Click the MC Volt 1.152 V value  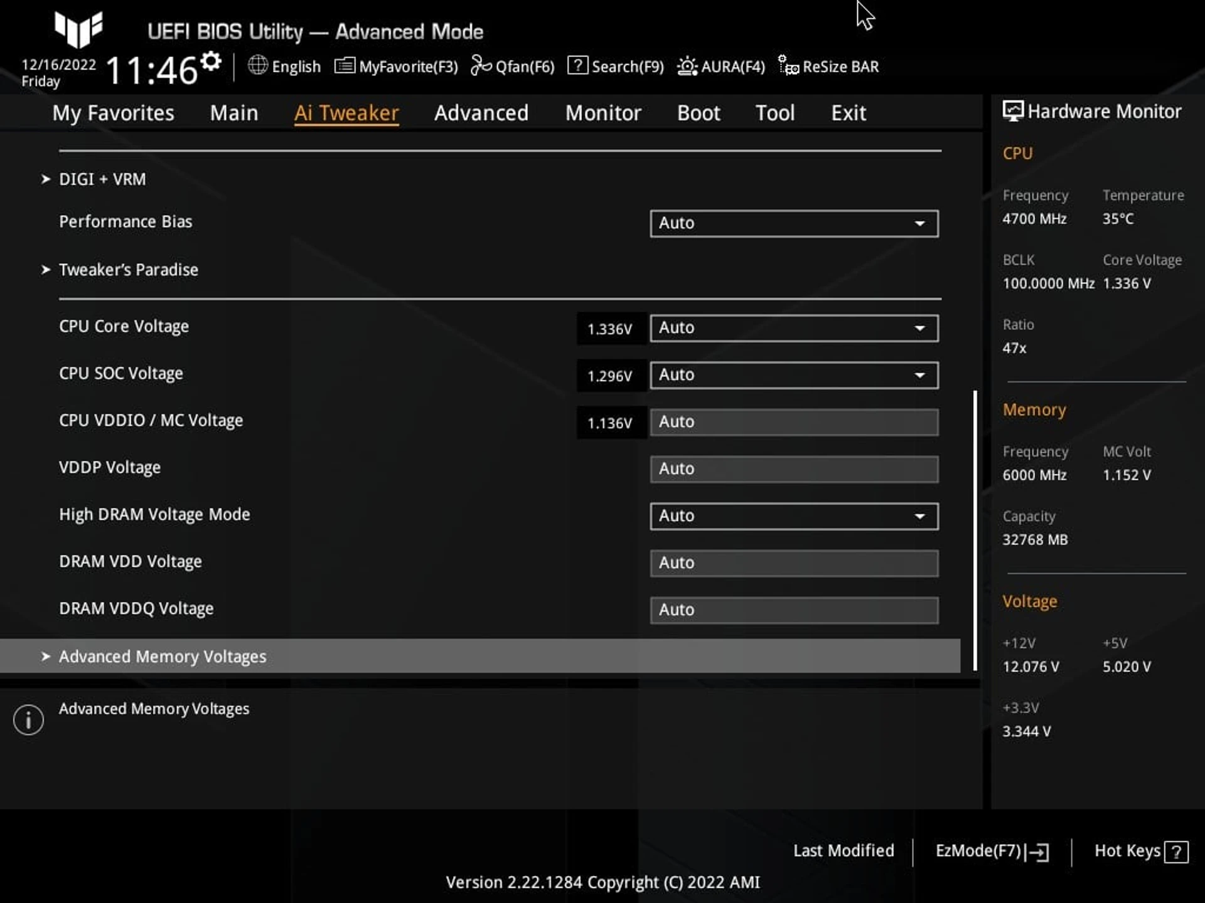coord(1127,475)
